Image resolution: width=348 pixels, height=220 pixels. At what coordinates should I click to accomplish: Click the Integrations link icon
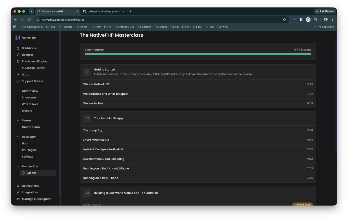click(x=18, y=192)
